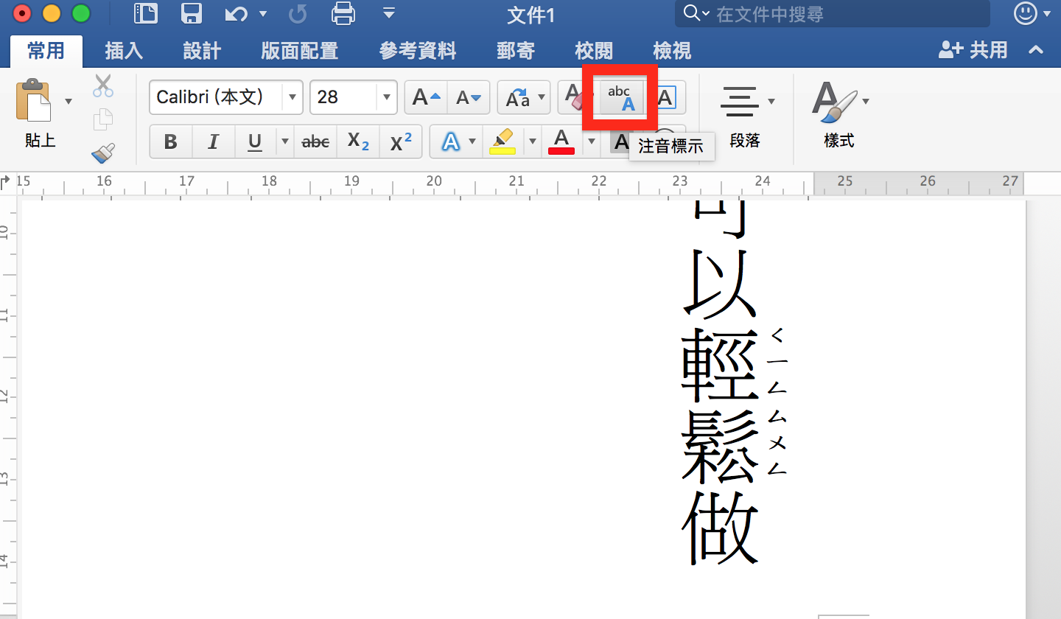Switch to the 插入 ribbon tab

tap(124, 50)
